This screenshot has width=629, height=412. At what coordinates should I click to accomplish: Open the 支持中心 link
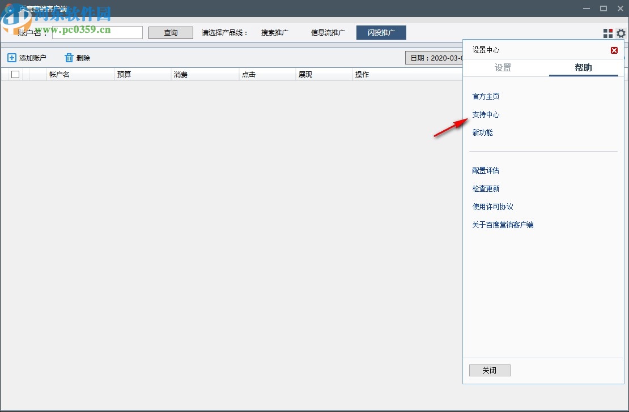tap(486, 114)
